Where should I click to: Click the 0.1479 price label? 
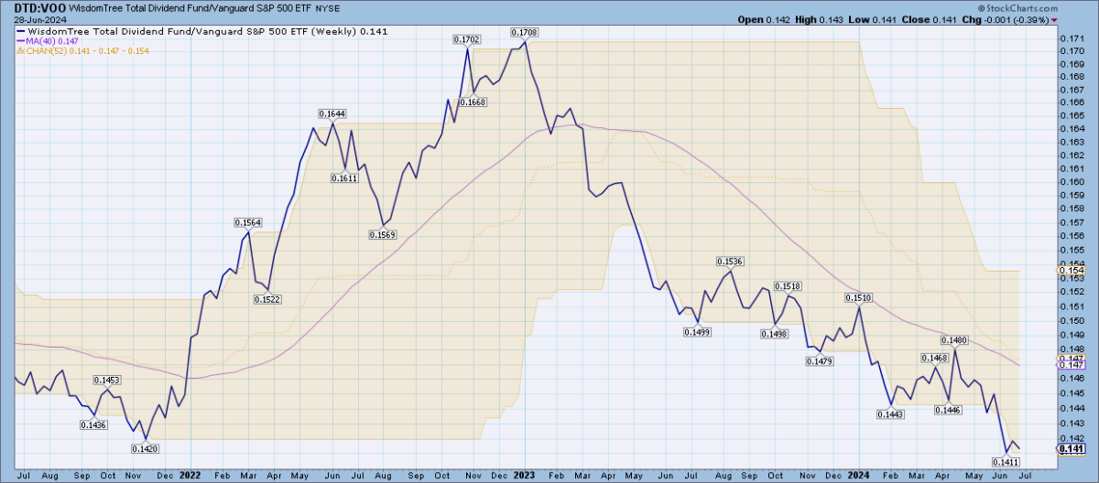(x=820, y=362)
